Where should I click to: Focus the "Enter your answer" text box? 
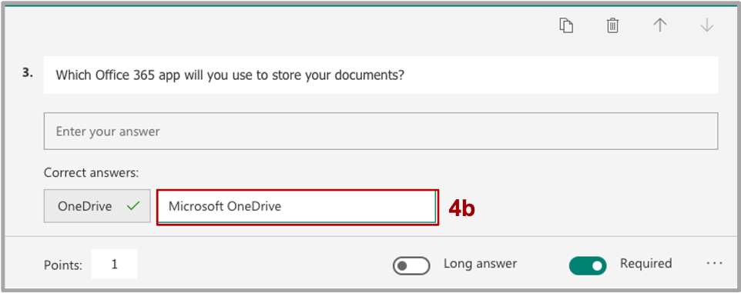tap(381, 131)
